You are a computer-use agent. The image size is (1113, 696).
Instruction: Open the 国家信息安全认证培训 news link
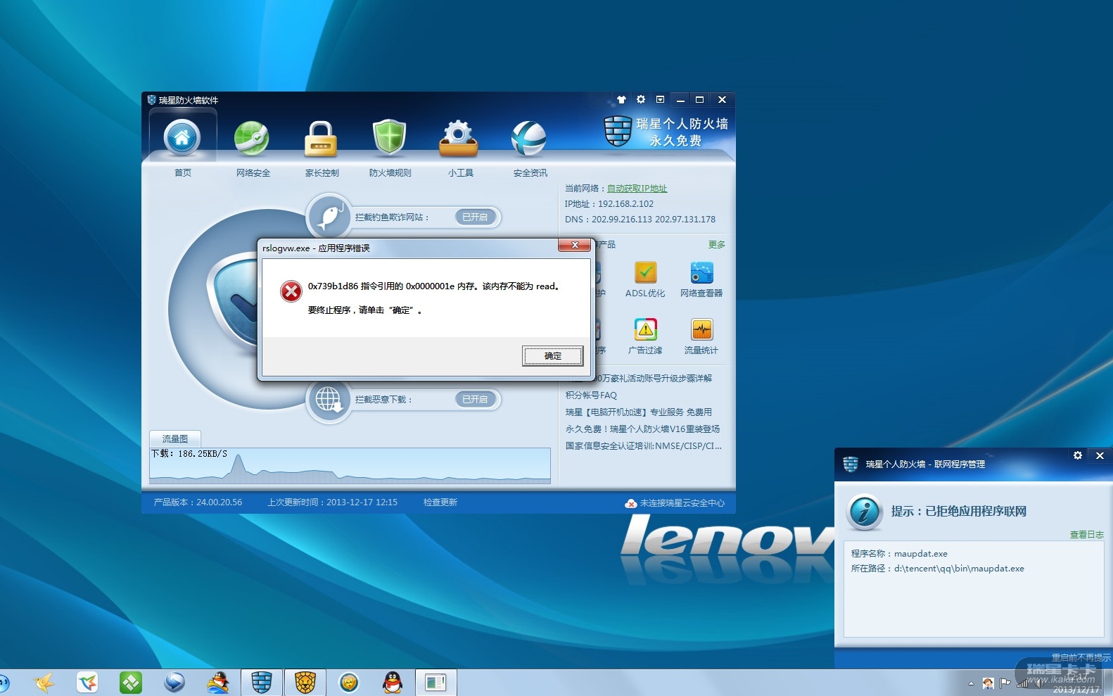tap(644, 446)
